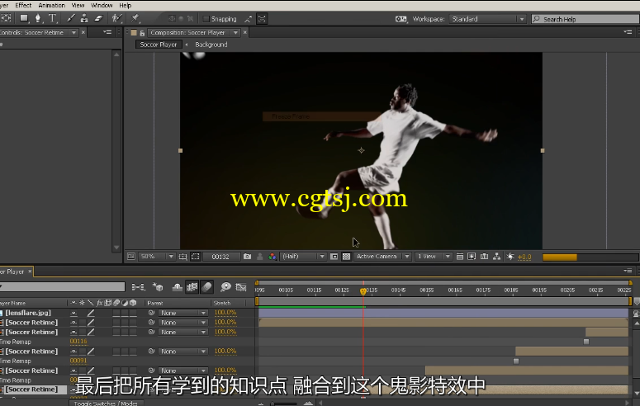Open the Effect menu
The image size is (640, 406).
[x=23, y=5]
